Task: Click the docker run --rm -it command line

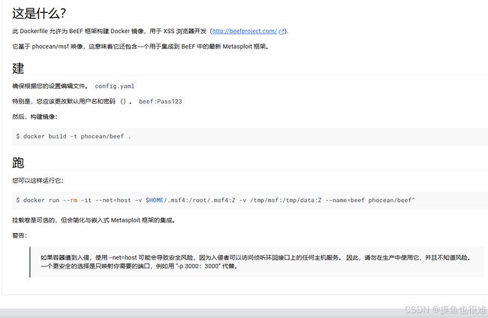Action: [x=215, y=200]
